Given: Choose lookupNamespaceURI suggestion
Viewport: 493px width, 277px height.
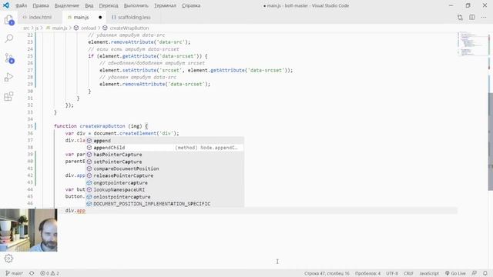Looking at the screenshot, I should pos(165,190).
